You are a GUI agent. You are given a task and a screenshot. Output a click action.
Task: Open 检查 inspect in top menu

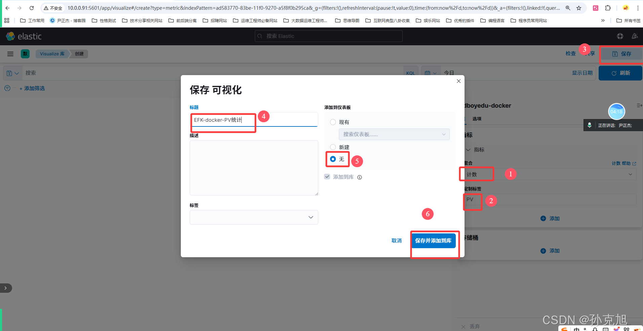(570, 54)
